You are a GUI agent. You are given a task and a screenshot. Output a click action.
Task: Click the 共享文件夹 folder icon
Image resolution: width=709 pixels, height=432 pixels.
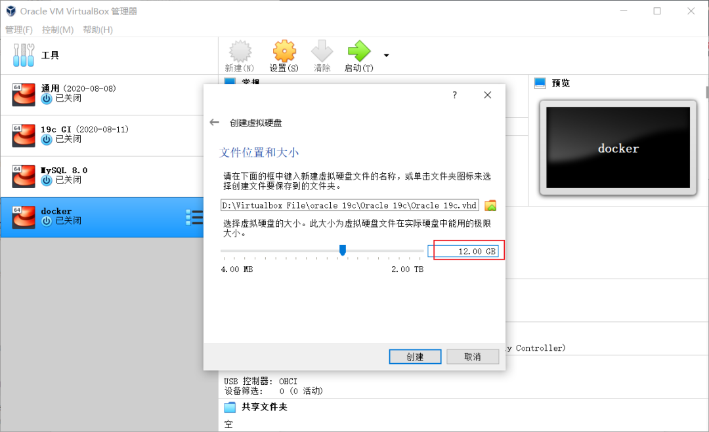pyautogui.click(x=230, y=407)
